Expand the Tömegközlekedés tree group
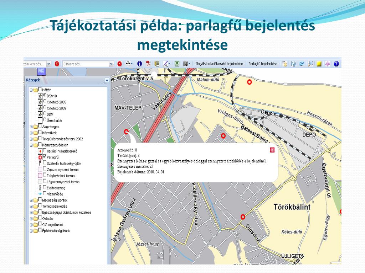The height and width of the screenshot is (273, 365). pyautogui.click(x=31, y=207)
